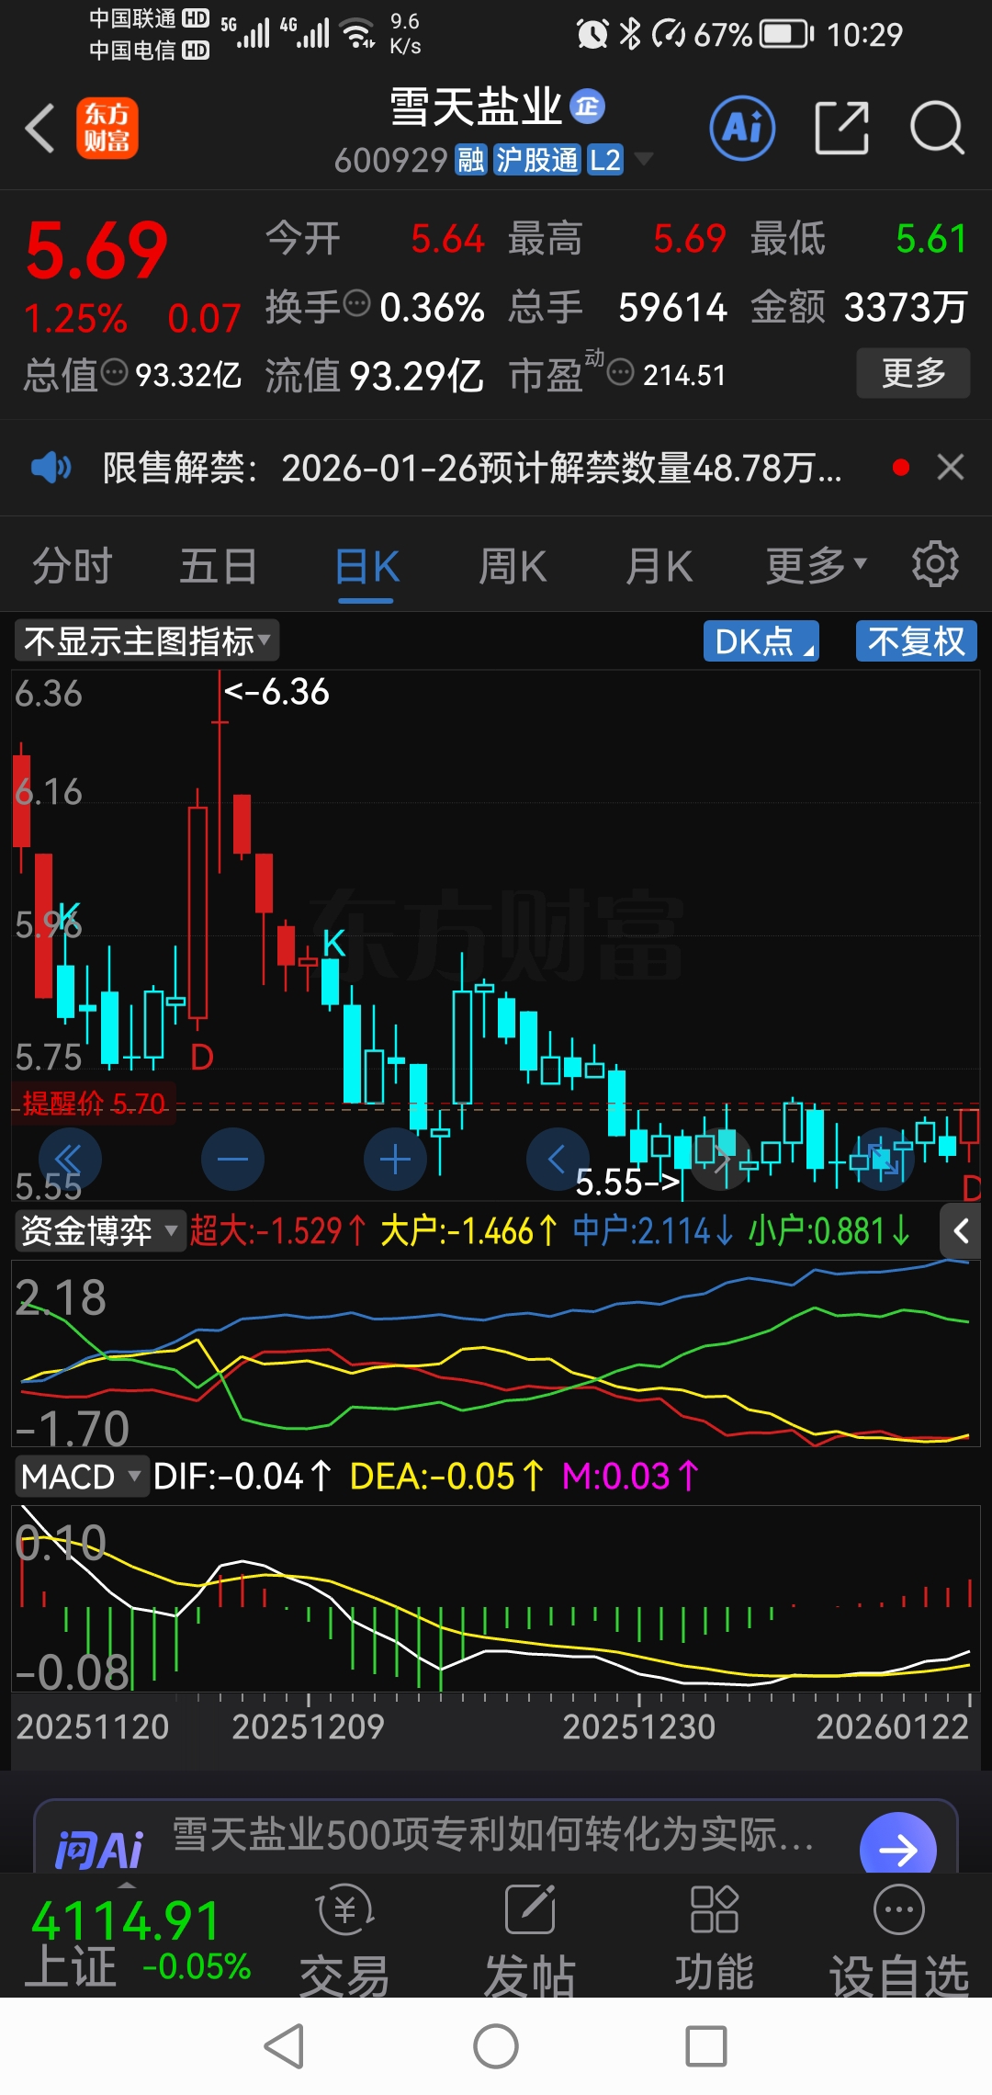
Task: Tap the 融 margin badge
Action: (471, 160)
